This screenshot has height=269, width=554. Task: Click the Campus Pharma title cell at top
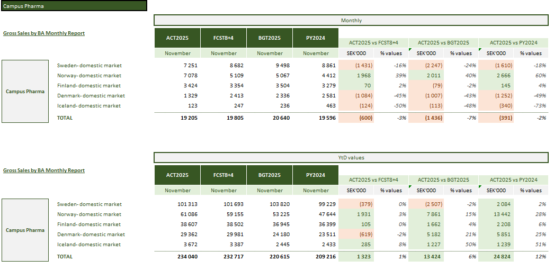pyautogui.click(x=74, y=6)
